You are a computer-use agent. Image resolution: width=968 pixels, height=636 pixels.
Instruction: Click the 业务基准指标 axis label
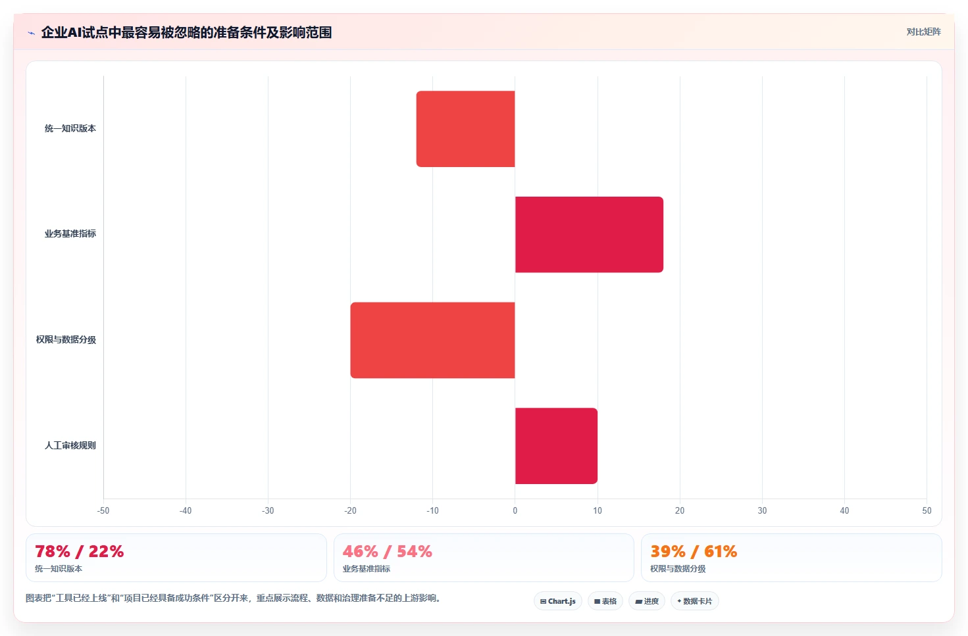(70, 234)
